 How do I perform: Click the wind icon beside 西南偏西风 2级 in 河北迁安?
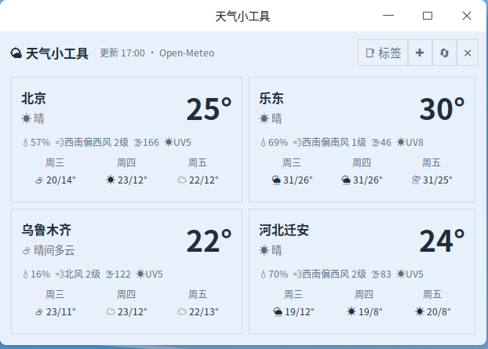(x=297, y=274)
